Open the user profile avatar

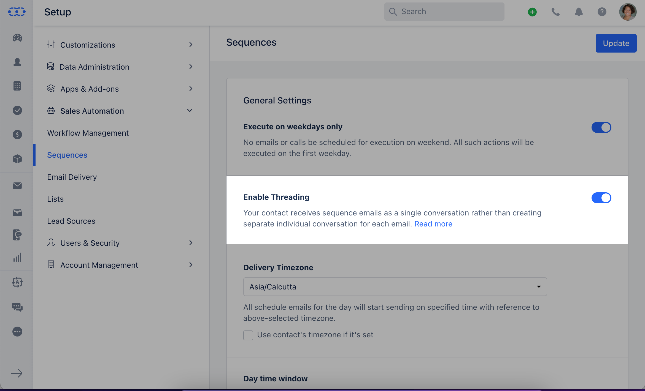[627, 12]
